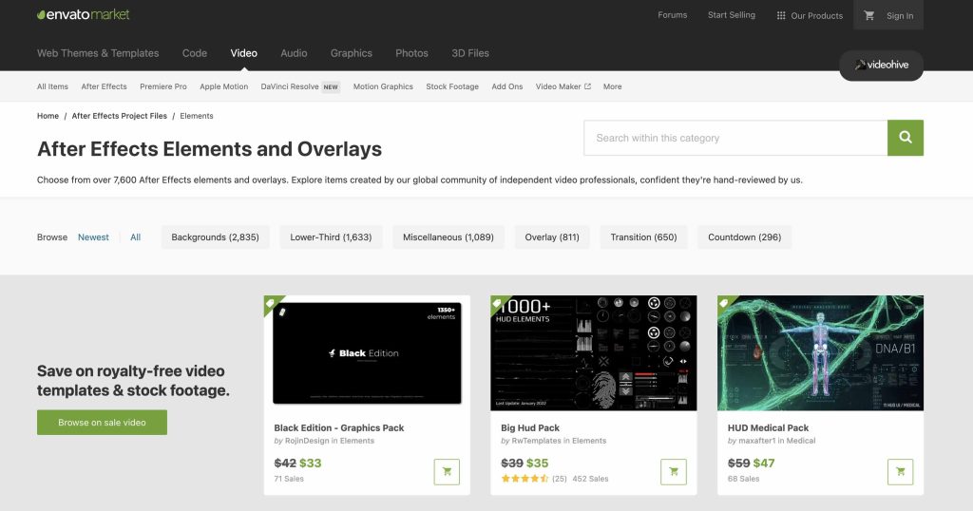Open the Audio tab

(x=294, y=53)
